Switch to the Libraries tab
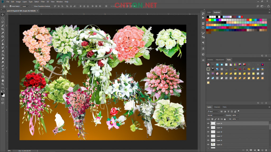The height and width of the screenshot is (152, 271). click(x=210, y=60)
